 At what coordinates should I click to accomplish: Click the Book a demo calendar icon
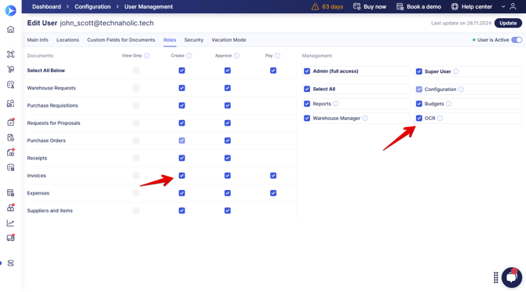coord(400,7)
